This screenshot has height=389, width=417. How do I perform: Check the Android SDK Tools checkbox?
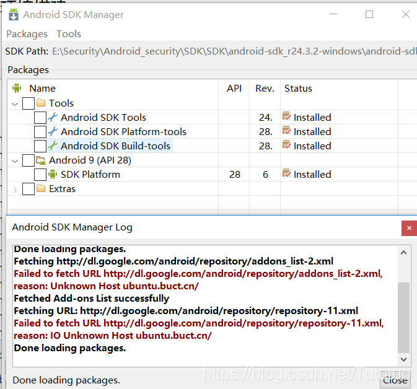40,118
